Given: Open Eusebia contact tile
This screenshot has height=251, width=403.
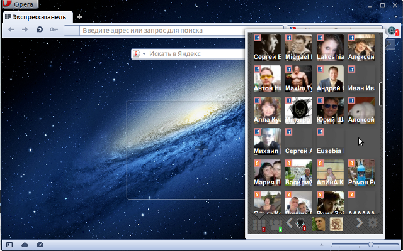Looking at the screenshot, I should tap(330, 142).
